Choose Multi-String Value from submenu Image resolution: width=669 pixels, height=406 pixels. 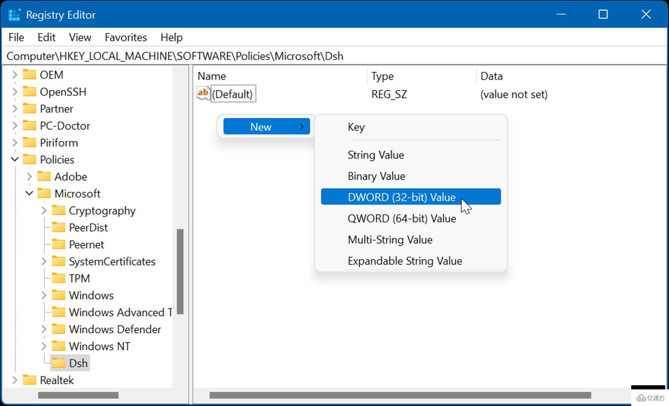[411, 240]
